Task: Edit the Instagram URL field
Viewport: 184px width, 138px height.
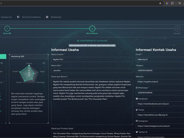Action: click(160, 126)
